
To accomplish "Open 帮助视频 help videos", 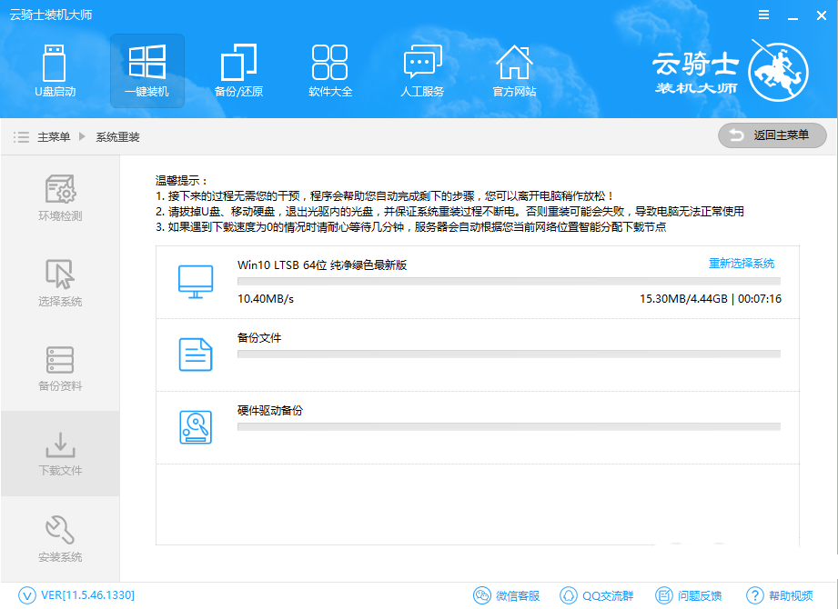I will pos(780,595).
